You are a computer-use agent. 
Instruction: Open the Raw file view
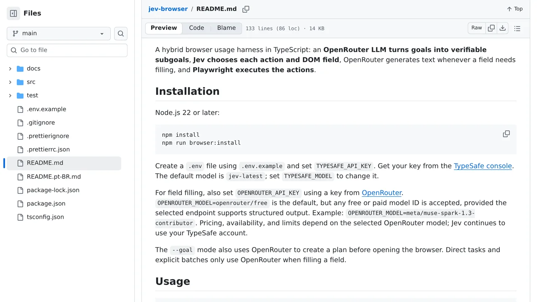pyautogui.click(x=477, y=28)
